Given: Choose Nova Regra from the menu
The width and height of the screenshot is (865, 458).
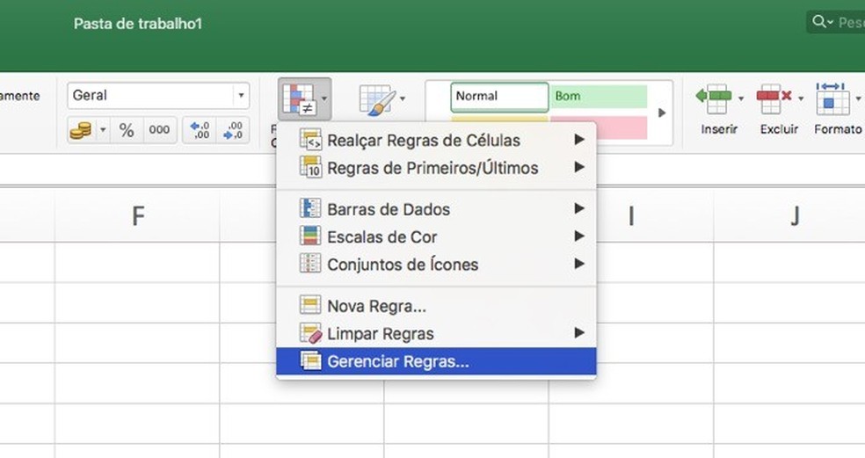Looking at the screenshot, I should (376, 307).
